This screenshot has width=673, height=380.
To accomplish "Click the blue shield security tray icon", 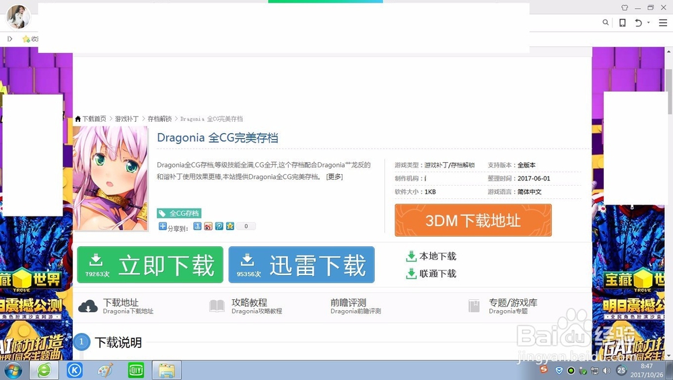I will (559, 371).
